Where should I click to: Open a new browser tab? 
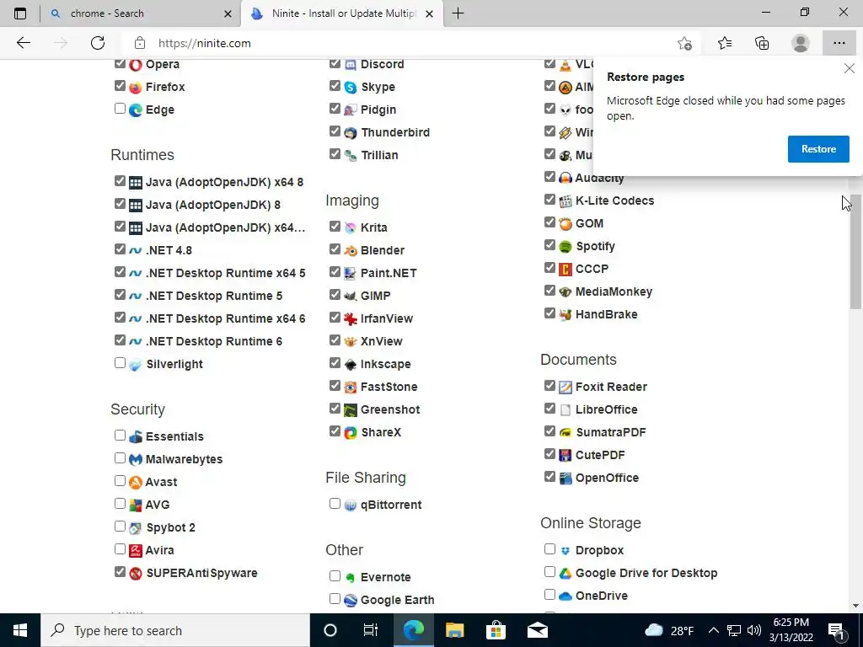point(458,13)
